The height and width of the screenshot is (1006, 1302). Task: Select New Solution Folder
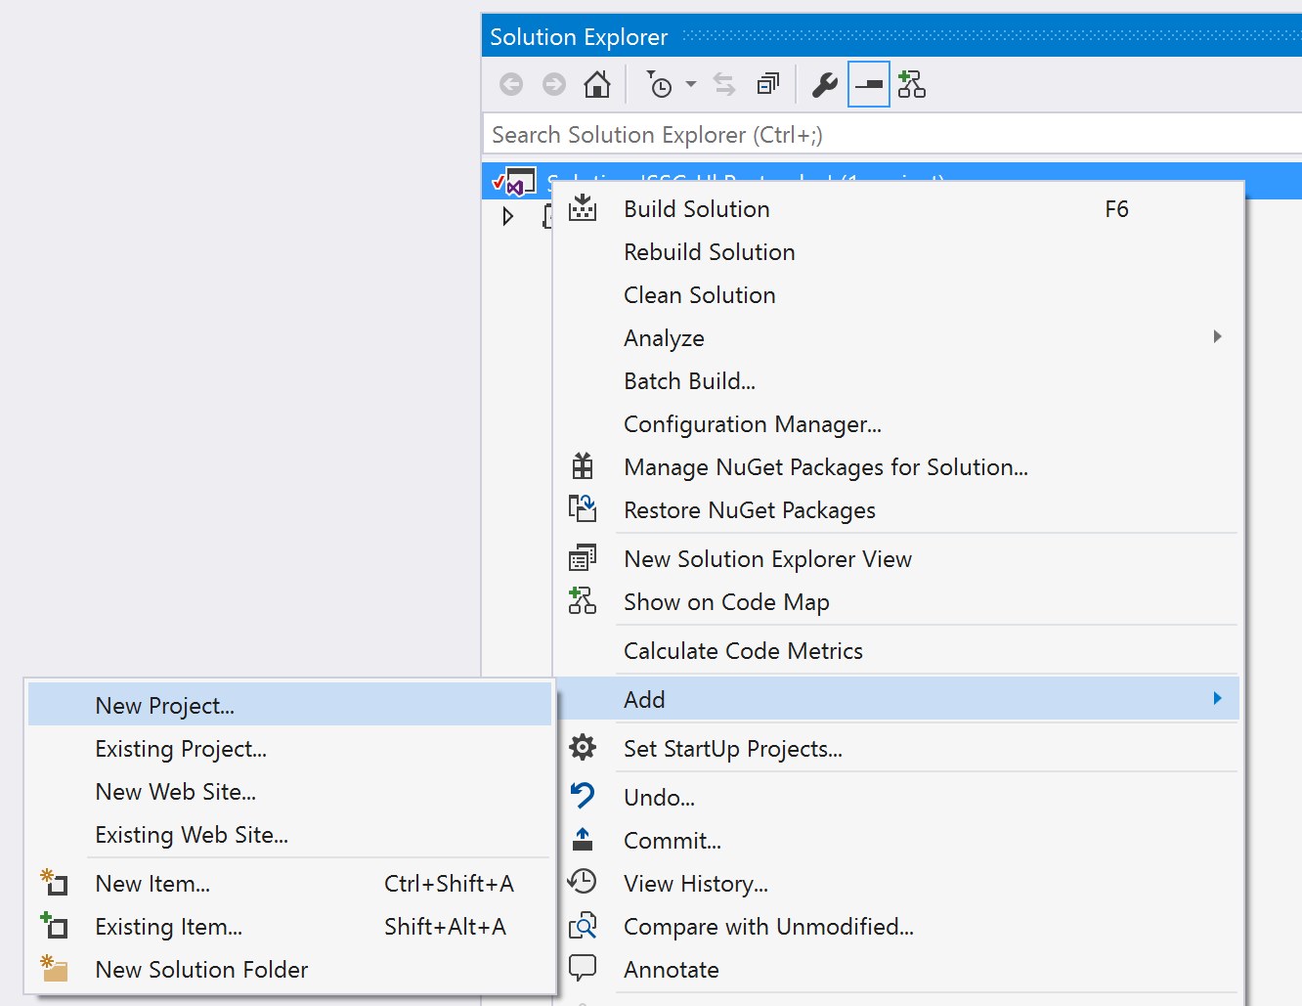[201, 970]
